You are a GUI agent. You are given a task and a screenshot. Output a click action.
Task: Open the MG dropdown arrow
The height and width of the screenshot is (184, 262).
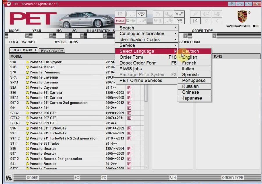[67, 36]
